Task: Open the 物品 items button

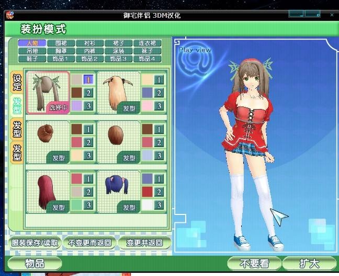Action: pos(35,263)
